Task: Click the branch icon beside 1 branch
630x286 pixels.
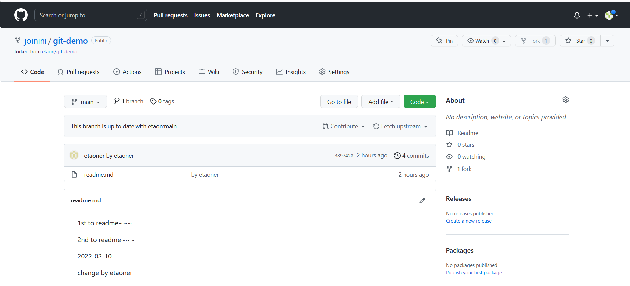Action: tap(117, 101)
